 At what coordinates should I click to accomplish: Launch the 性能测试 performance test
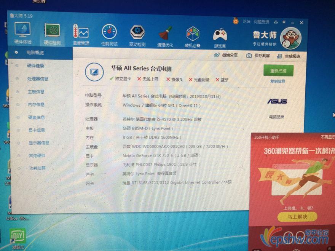tap(109, 35)
